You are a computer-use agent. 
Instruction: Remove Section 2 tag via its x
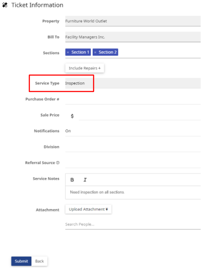[95, 52]
